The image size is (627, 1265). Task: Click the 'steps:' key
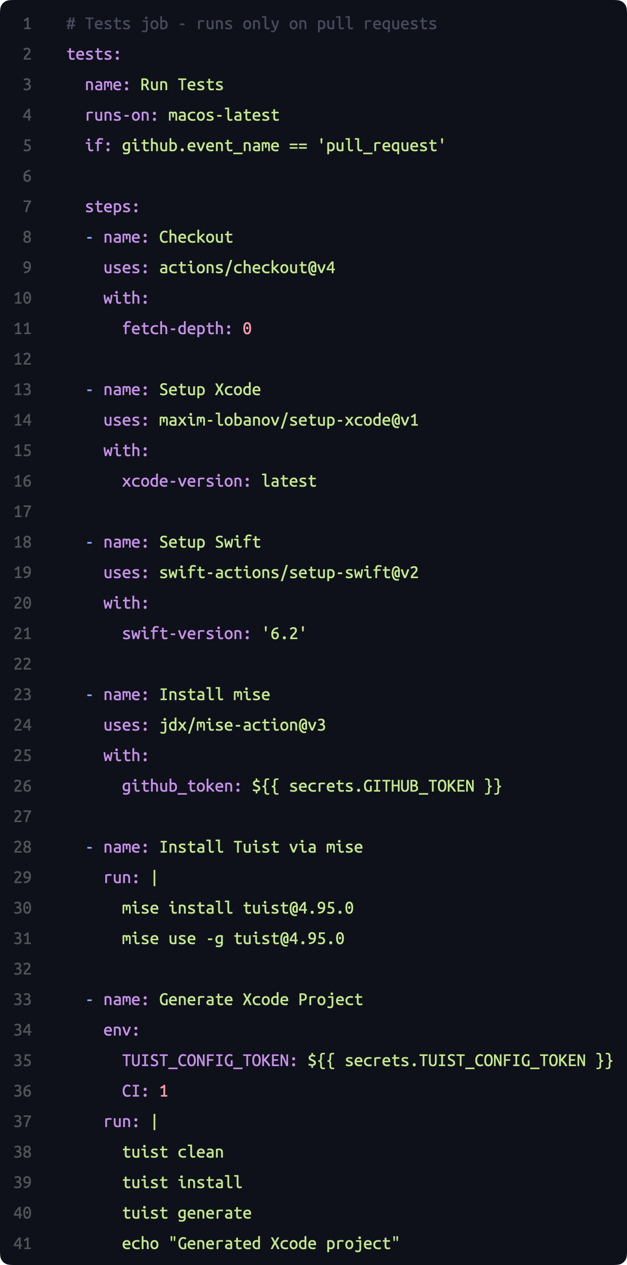(x=112, y=207)
